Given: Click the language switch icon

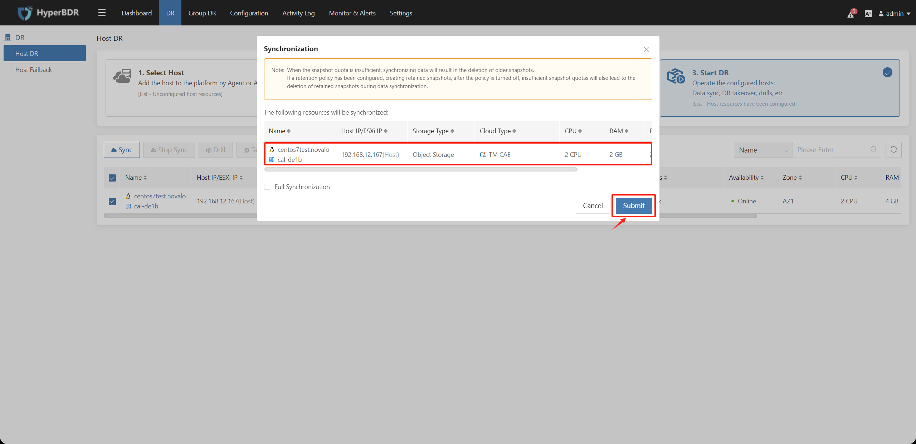Looking at the screenshot, I should [868, 14].
